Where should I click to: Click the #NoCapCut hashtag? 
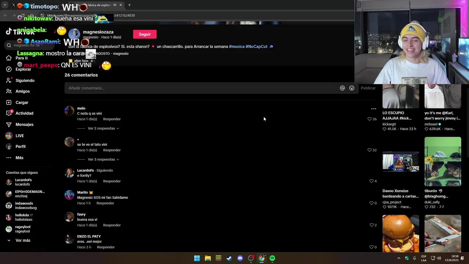point(256,47)
